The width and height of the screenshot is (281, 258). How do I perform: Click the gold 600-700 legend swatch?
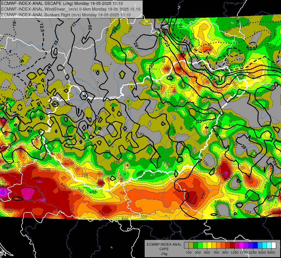tap(214, 245)
